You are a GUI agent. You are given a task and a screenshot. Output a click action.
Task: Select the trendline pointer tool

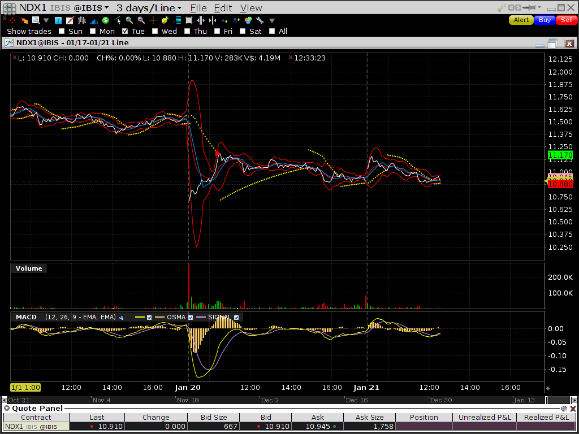tap(118, 20)
